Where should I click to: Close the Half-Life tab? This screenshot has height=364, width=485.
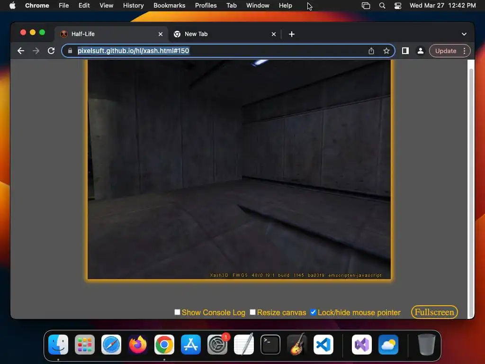point(161,34)
